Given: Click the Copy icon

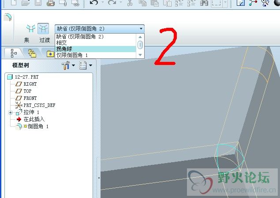Looking at the screenshot, I should click(142, 3).
